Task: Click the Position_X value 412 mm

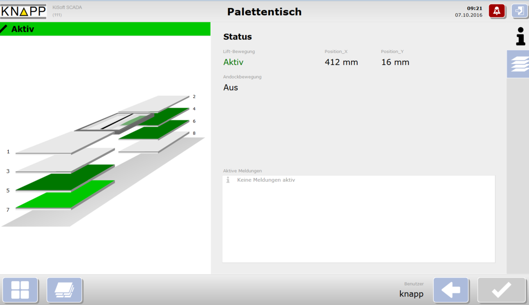Action: 341,62
